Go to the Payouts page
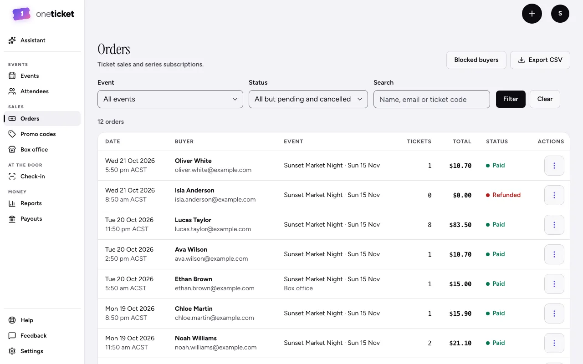The width and height of the screenshot is (583, 364). pyautogui.click(x=42, y=219)
